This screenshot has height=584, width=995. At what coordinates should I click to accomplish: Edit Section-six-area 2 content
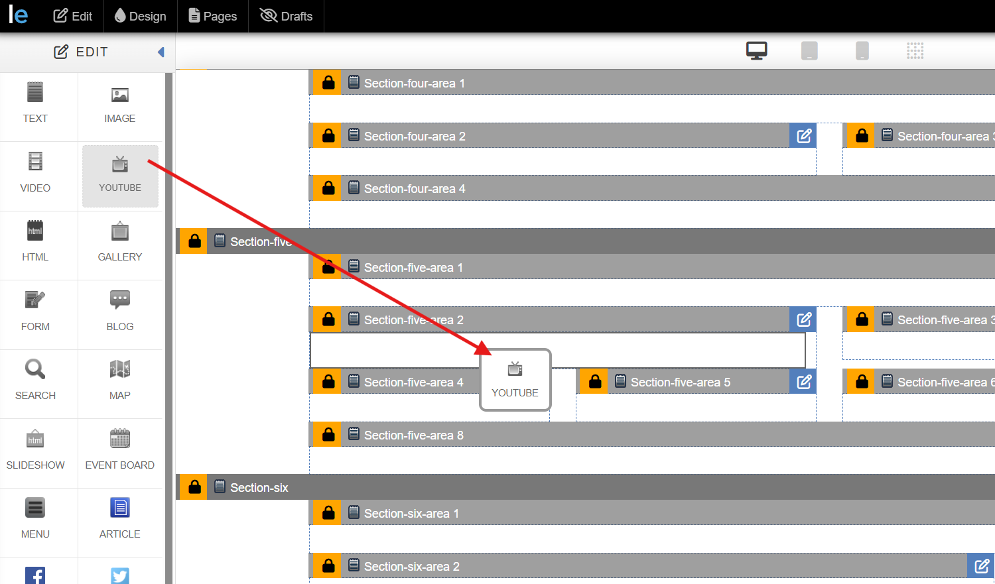tap(981, 566)
